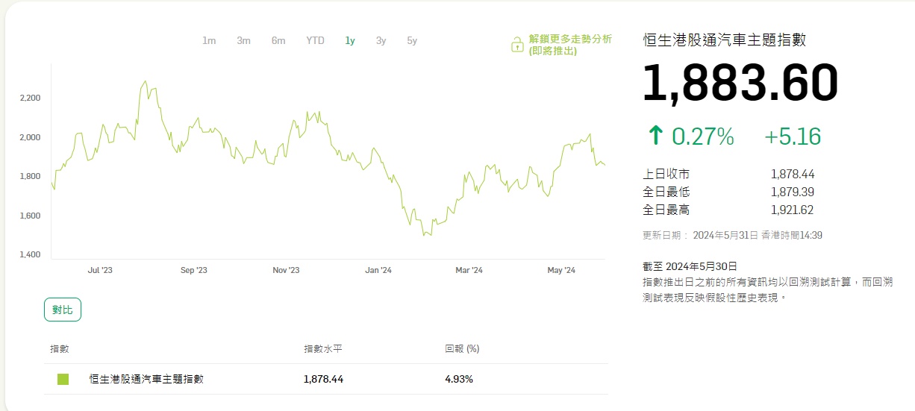
Task: Click the May '24 axis label
Action: 561,271
